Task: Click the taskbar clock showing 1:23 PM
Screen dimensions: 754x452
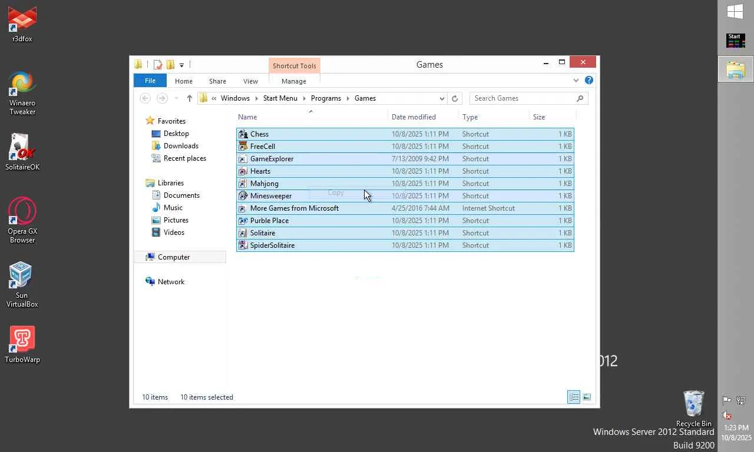Action: coord(736,428)
